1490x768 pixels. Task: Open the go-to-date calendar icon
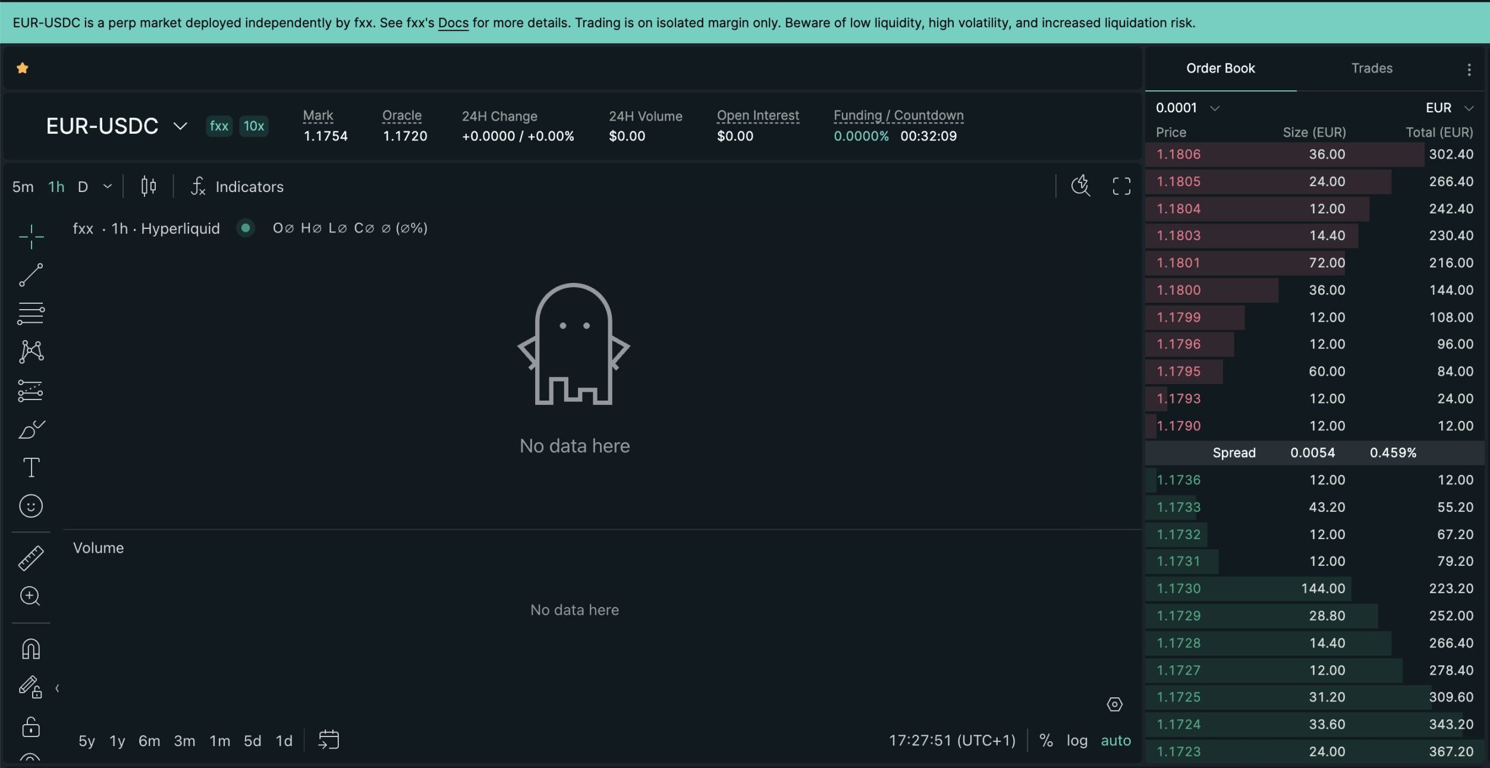(x=328, y=740)
